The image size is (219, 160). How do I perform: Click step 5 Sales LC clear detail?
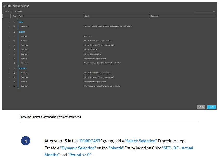pos(97,41)
